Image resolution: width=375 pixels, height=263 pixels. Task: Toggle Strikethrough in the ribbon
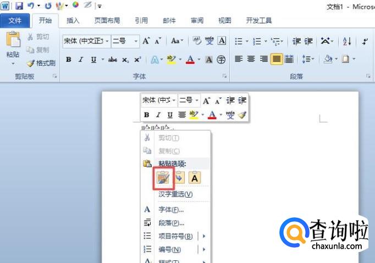112,59
